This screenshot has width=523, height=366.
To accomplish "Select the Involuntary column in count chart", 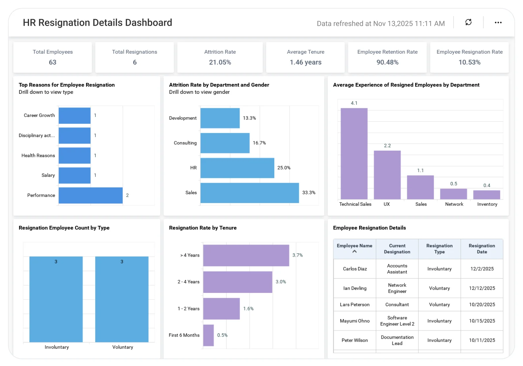I will point(56,300).
